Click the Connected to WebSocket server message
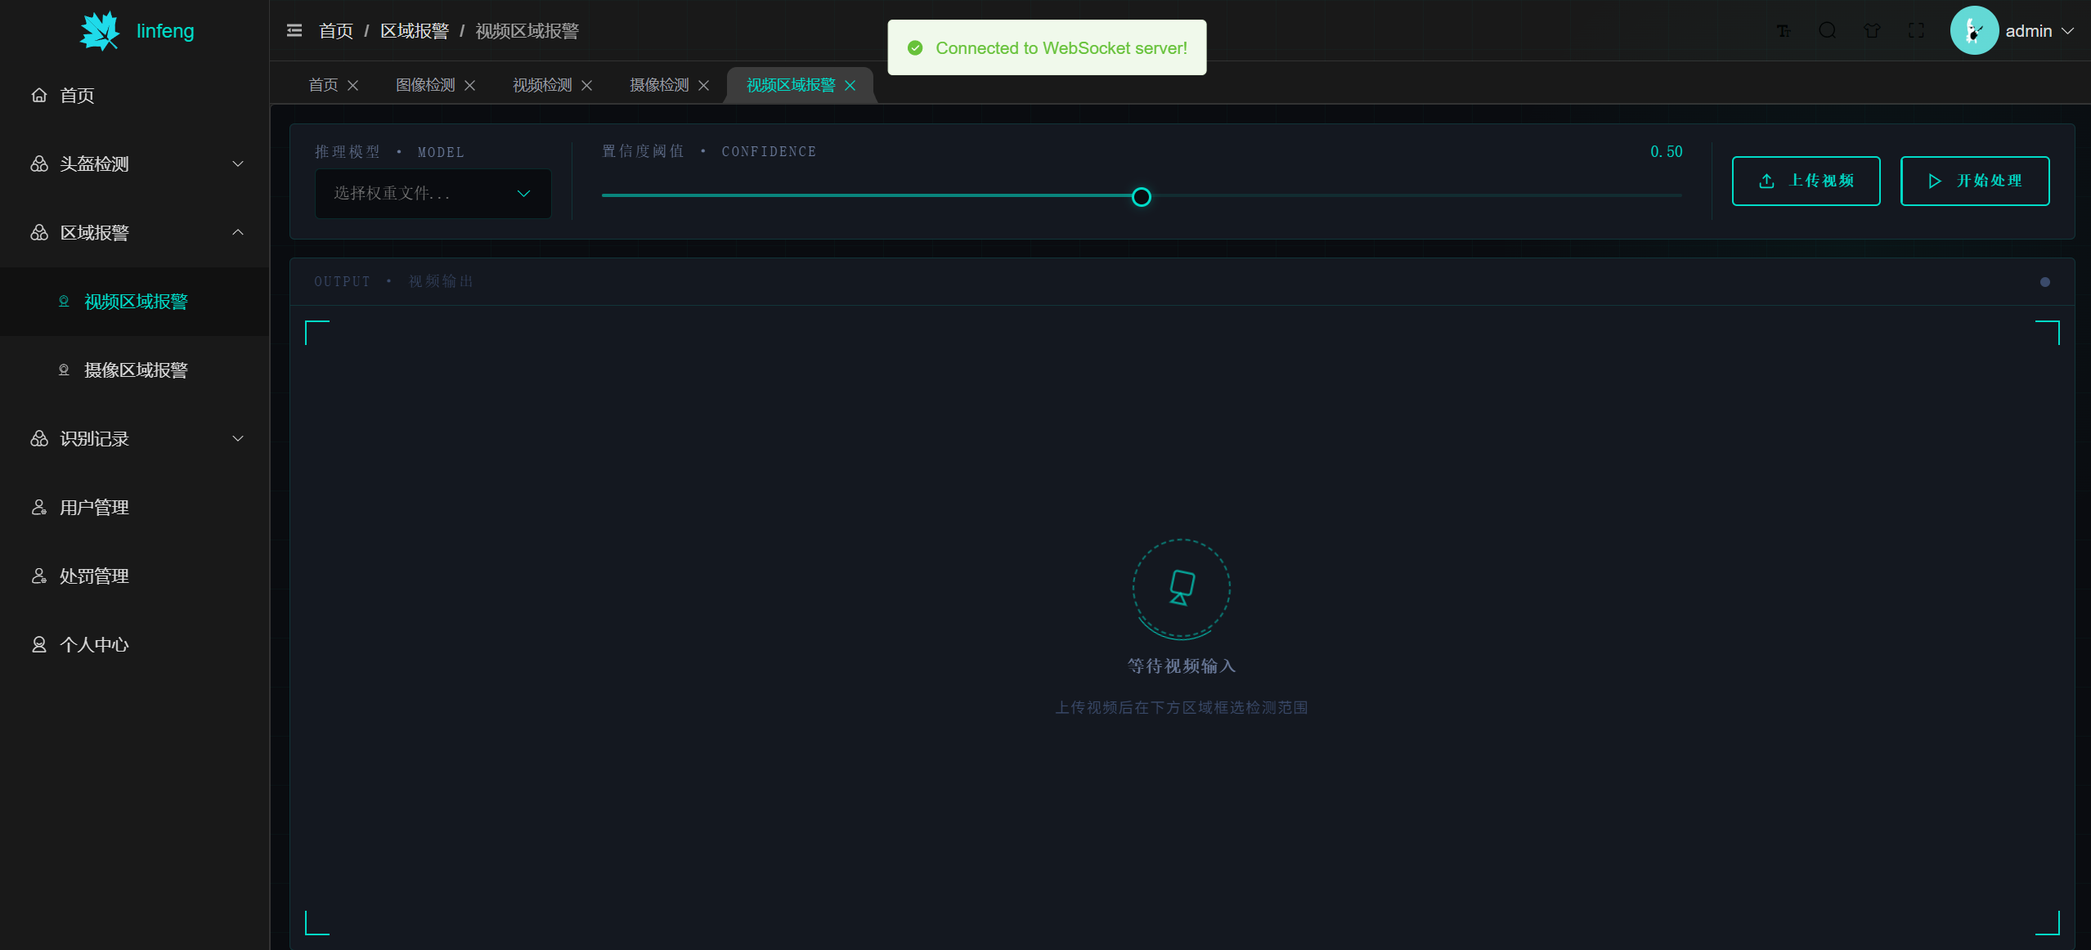Image resolution: width=2091 pixels, height=950 pixels. coord(1061,48)
